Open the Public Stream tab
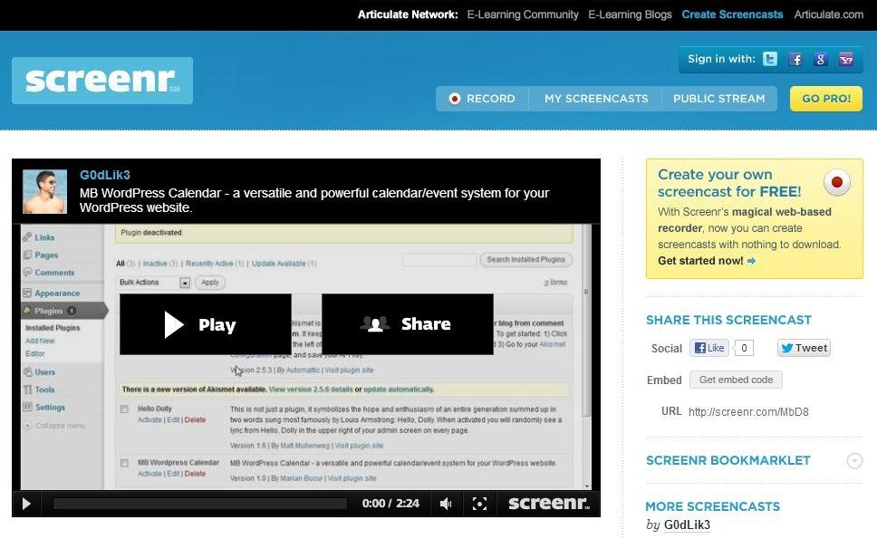Screen dimensions: 877x539 tap(718, 99)
